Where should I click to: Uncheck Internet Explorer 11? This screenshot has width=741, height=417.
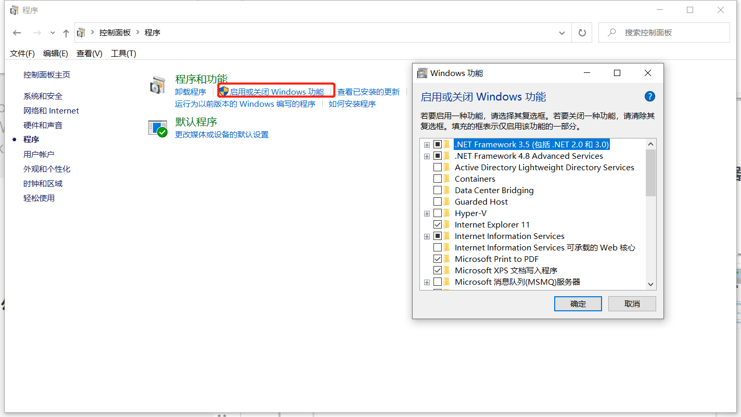438,224
